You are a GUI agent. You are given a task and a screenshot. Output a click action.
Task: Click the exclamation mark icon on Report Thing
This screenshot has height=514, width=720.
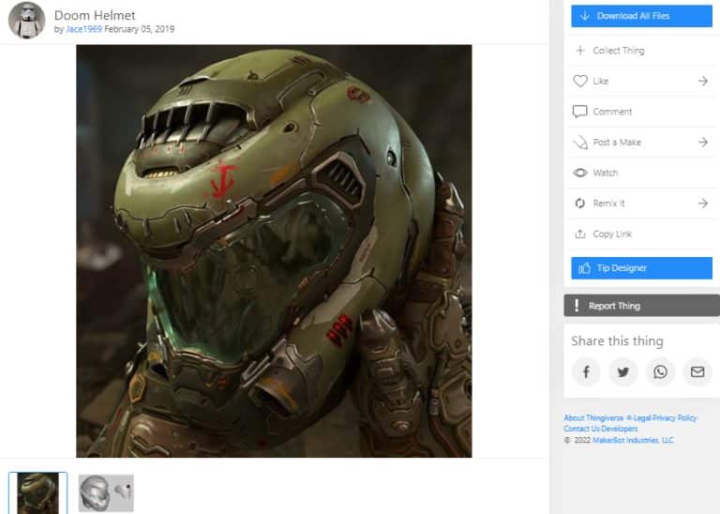pyautogui.click(x=577, y=306)
